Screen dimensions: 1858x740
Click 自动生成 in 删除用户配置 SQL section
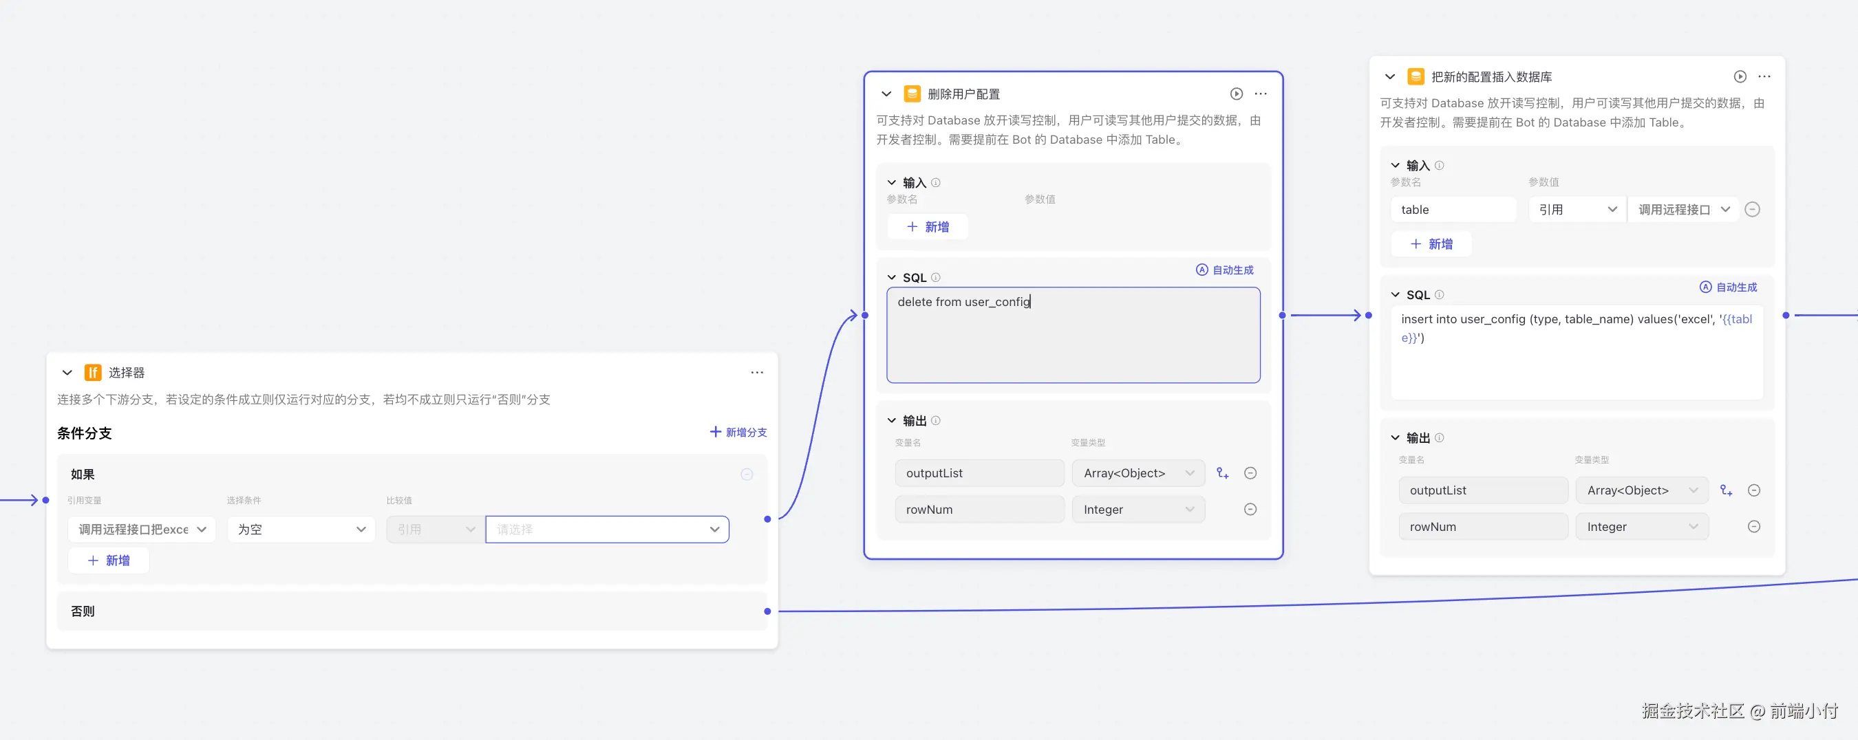pyautogui.click(x=1225, y=270)
